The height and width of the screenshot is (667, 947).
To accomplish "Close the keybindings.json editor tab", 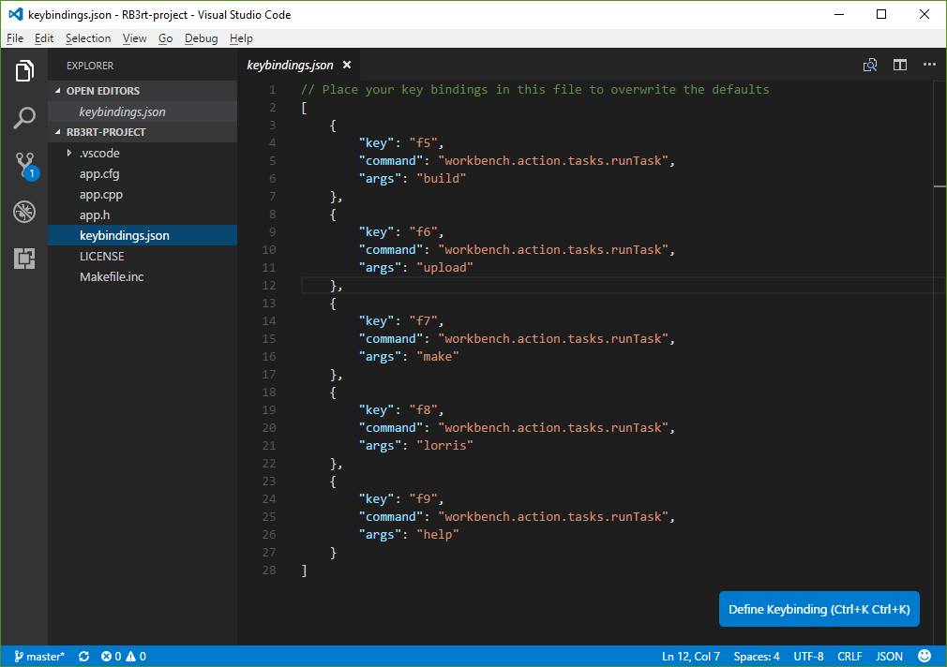I will pos(347,66).
